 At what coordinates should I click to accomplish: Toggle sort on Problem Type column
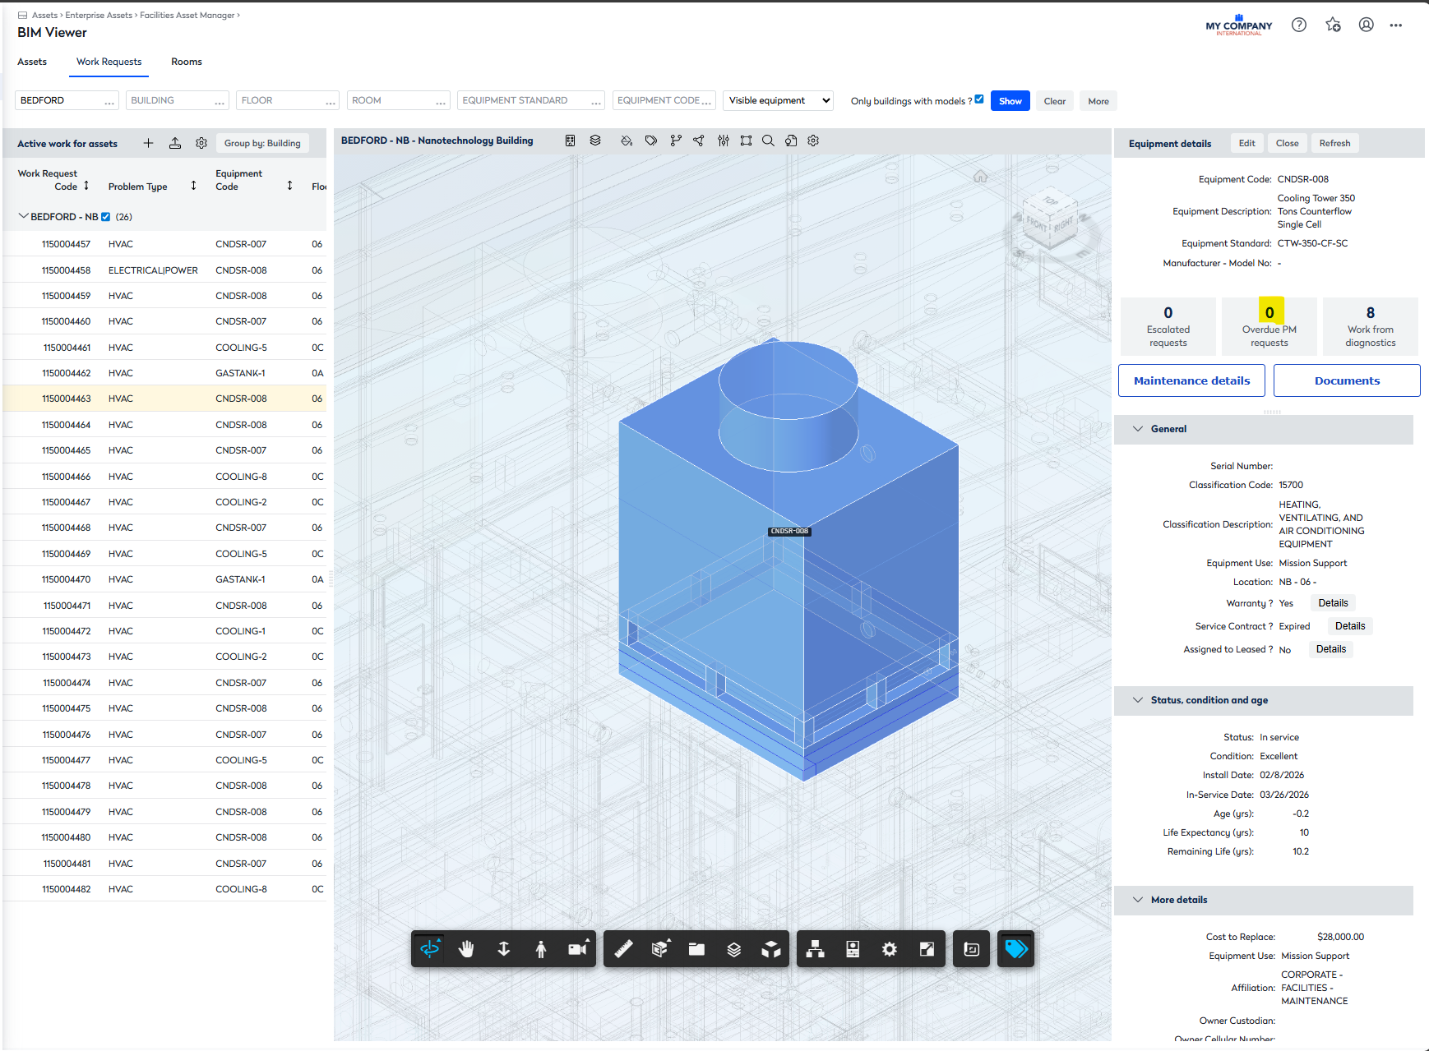tap(193, 186)
